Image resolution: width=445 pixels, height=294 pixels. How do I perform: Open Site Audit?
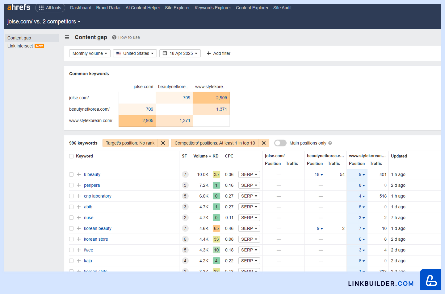point(282,8)
